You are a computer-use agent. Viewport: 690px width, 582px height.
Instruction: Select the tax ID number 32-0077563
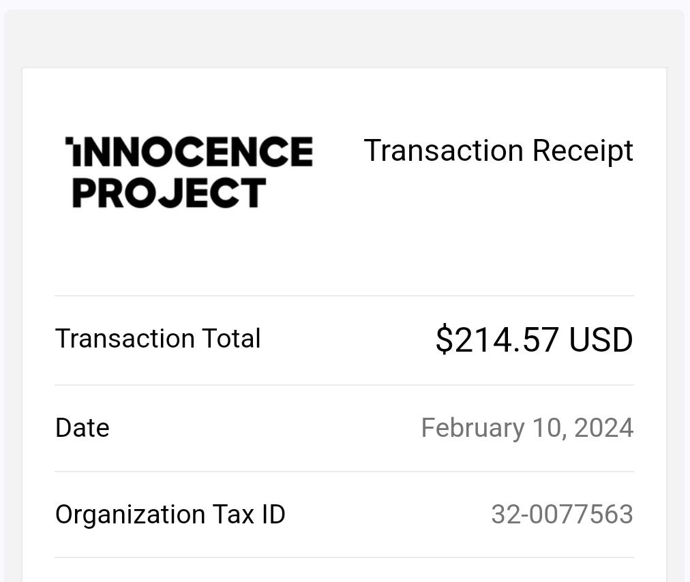(562, 515)
